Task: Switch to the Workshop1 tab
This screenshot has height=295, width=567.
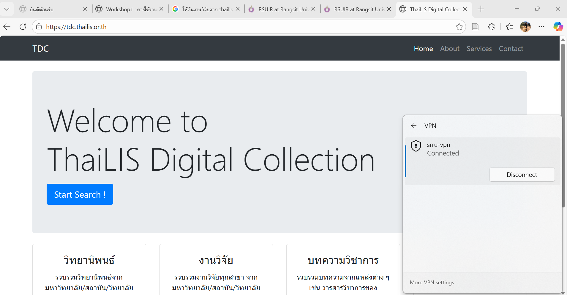Action: [x=131, y=9]
